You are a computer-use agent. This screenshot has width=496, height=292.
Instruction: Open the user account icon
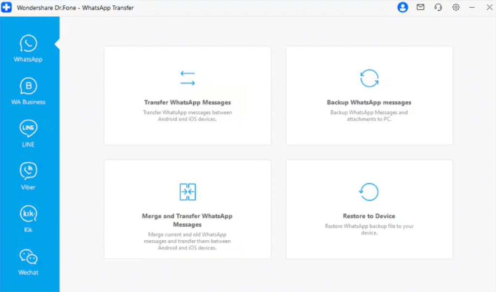click(x=403, y=7)
